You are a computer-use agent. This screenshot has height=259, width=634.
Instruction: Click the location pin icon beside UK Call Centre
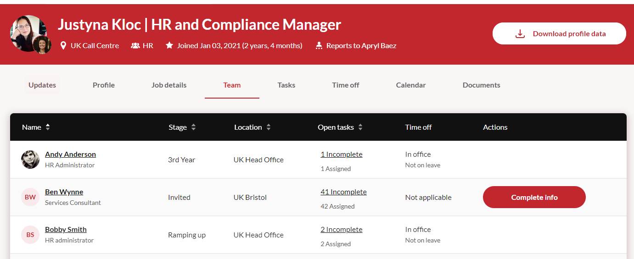(x=63, y=46)
